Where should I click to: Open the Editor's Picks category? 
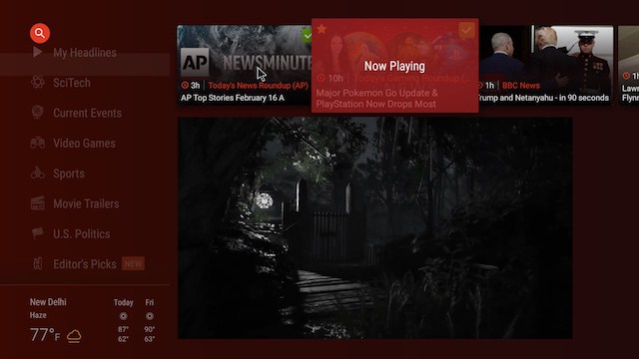[x=85, y=264]
